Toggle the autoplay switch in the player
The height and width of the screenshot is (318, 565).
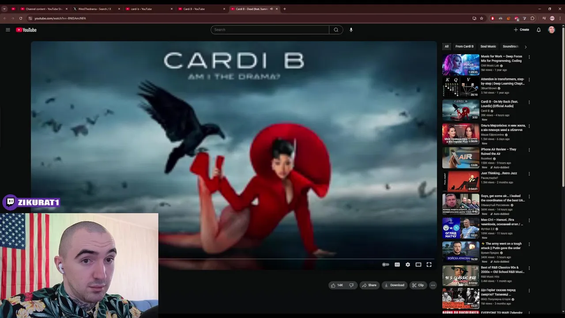386,265
